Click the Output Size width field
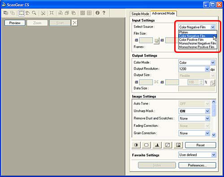 point(146,82)
